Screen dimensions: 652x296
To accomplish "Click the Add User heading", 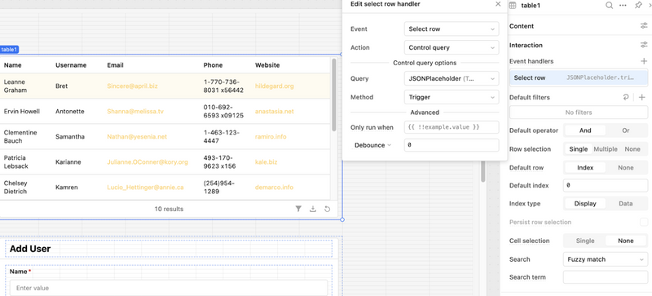I will [x=30, y=249].
